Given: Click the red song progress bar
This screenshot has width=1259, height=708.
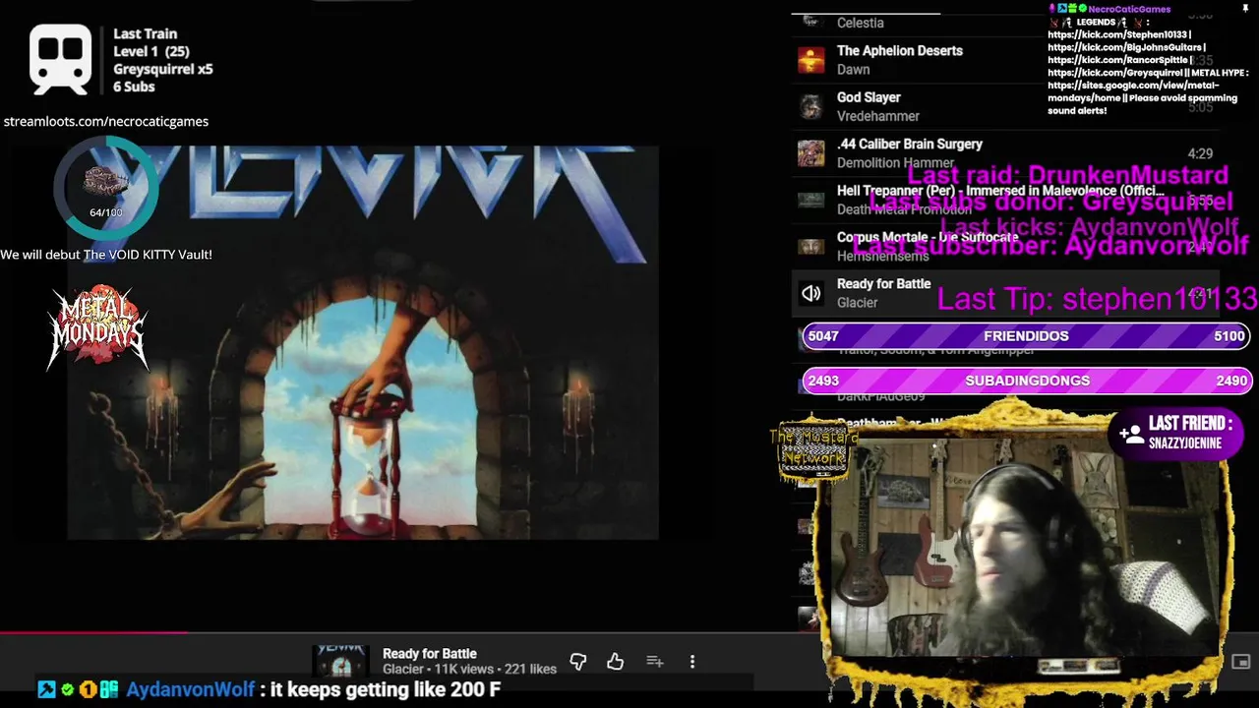Looking at the screenshot, I should [93, 632].
